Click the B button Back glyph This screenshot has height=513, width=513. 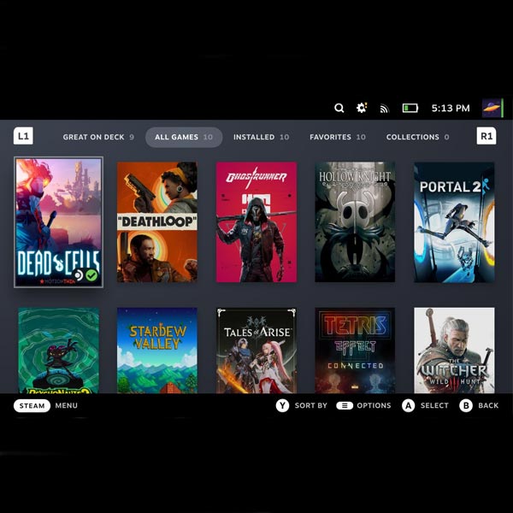(466, 405)
